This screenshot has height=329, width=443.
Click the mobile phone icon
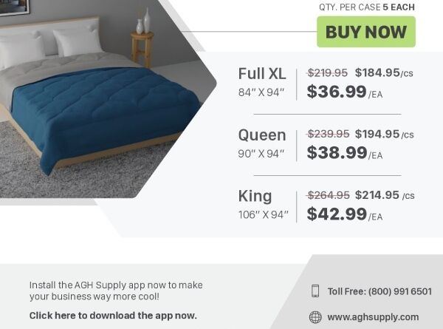click(x=315, y=291)
